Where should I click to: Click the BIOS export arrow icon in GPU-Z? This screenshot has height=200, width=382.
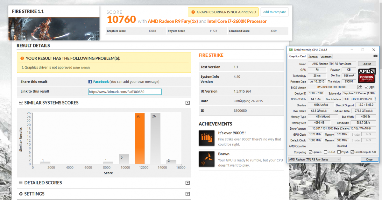click(x=359, y=87)
